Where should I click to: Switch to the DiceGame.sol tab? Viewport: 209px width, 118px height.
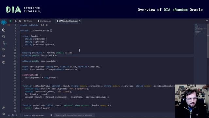(x=44, y=21)
